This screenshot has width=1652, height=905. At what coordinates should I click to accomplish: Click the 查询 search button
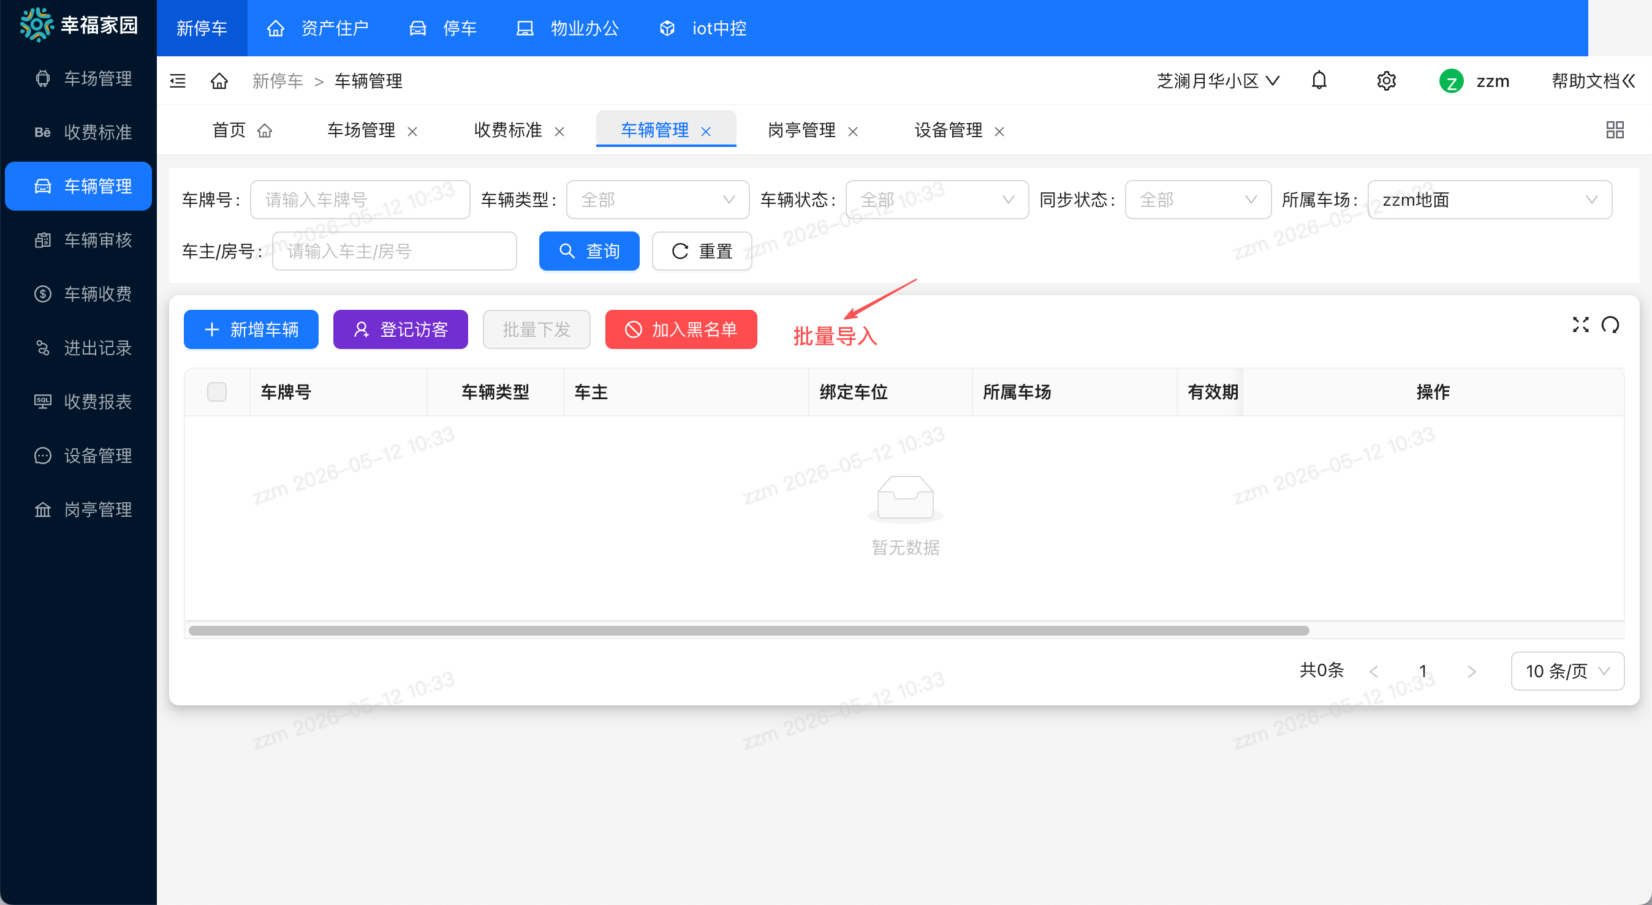[x=589, y=250]
